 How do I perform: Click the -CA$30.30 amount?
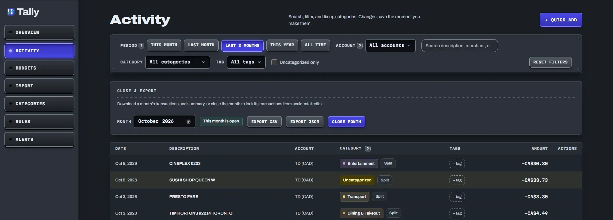534,164
